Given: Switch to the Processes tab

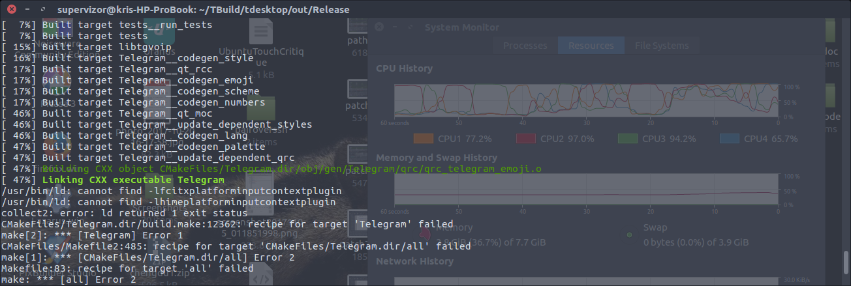Looking at the screenshot, I should (525, 46).
